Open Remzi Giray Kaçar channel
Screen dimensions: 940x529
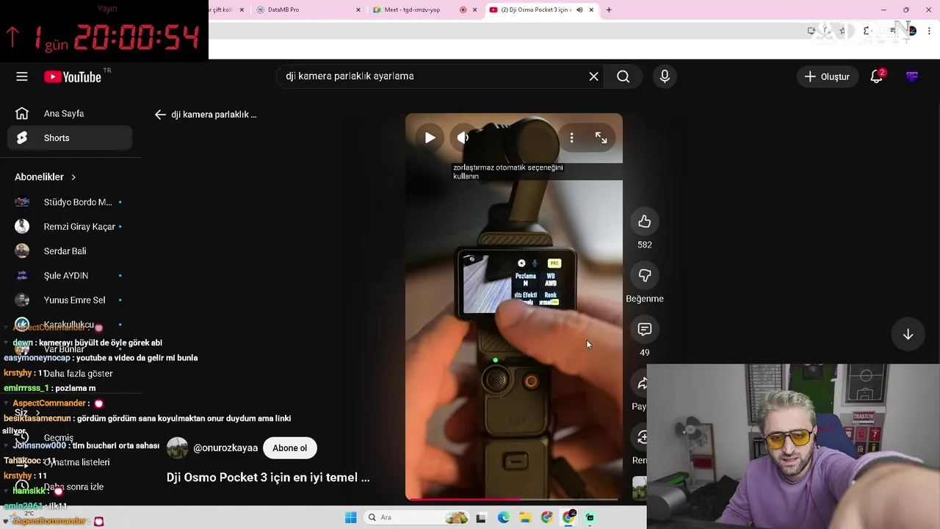pyautogui.click(x=70, y=226)
